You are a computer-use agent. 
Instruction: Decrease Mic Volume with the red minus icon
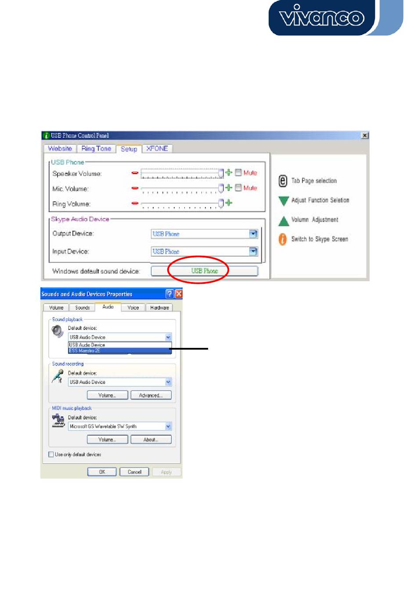pyautogui.click(x=135, y=188)
